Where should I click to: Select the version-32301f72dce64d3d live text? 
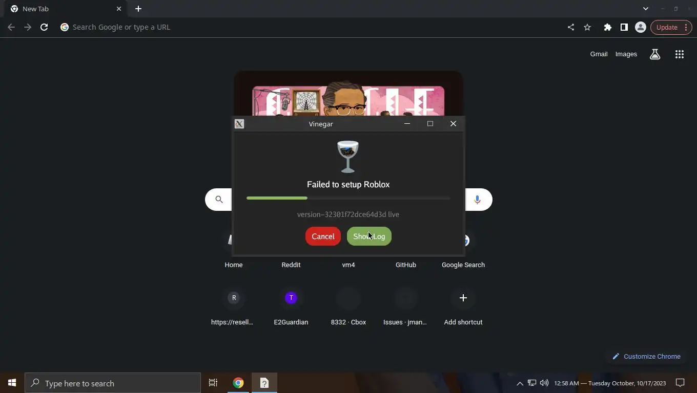348,214
